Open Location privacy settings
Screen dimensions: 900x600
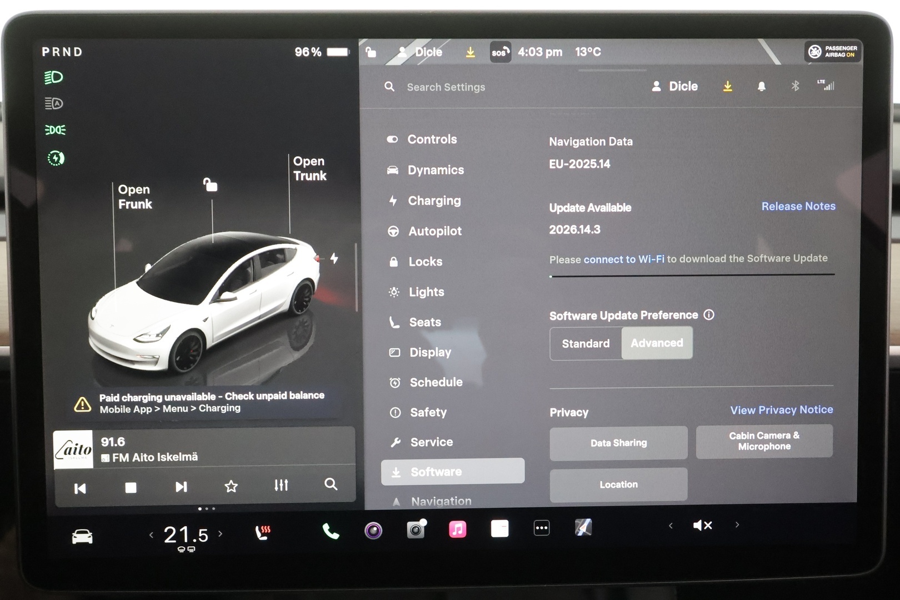click(x=618, y=484)
